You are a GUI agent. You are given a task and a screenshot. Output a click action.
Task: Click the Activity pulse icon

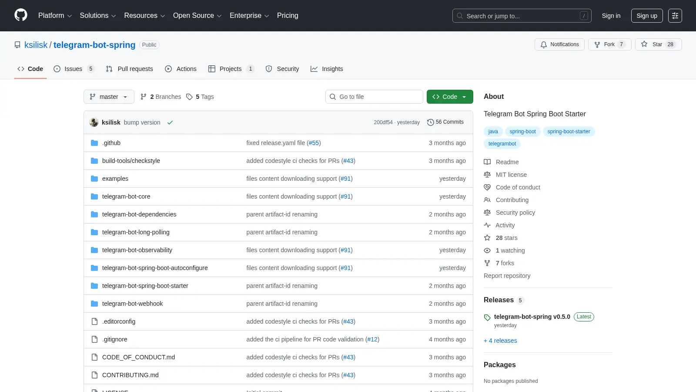click(x=487, y=225)
